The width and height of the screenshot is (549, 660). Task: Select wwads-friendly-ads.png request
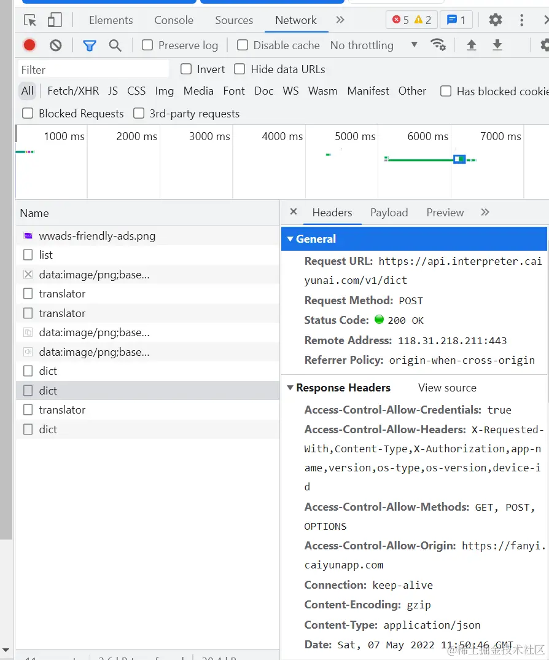147,236
